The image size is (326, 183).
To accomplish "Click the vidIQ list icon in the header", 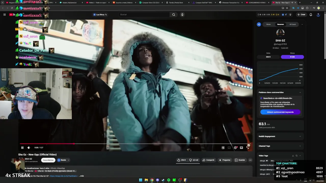I will click(286, 14).
